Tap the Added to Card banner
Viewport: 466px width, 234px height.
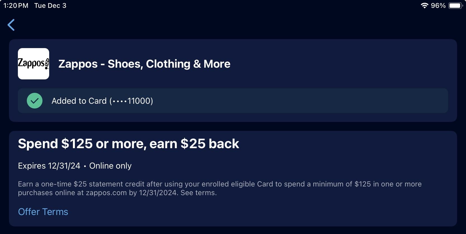click(233, 101)
